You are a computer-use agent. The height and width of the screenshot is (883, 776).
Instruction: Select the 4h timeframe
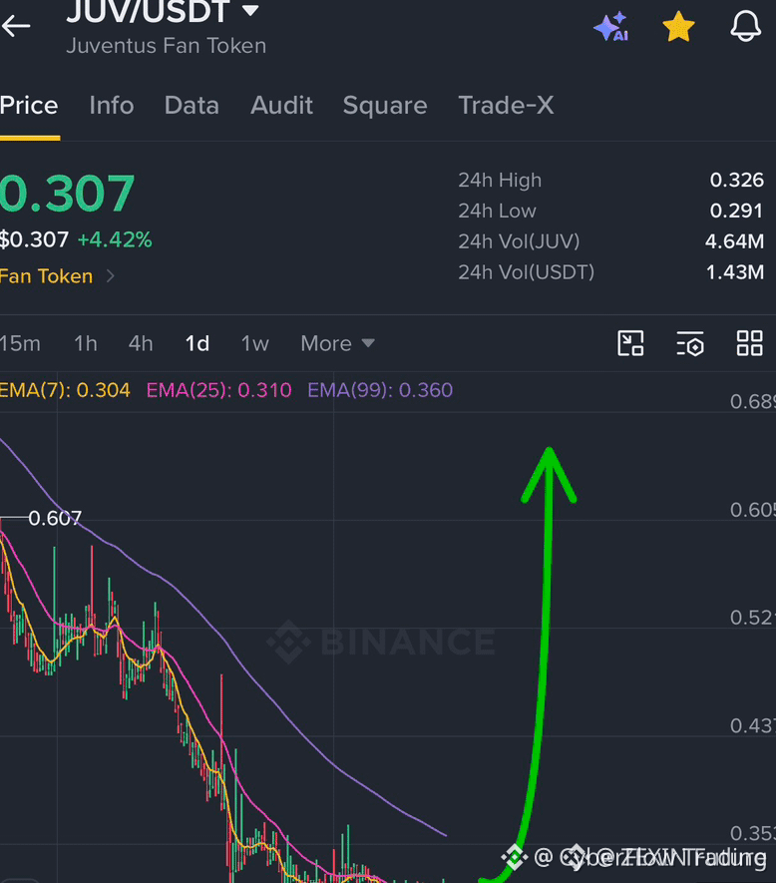(x=141, y=343)
